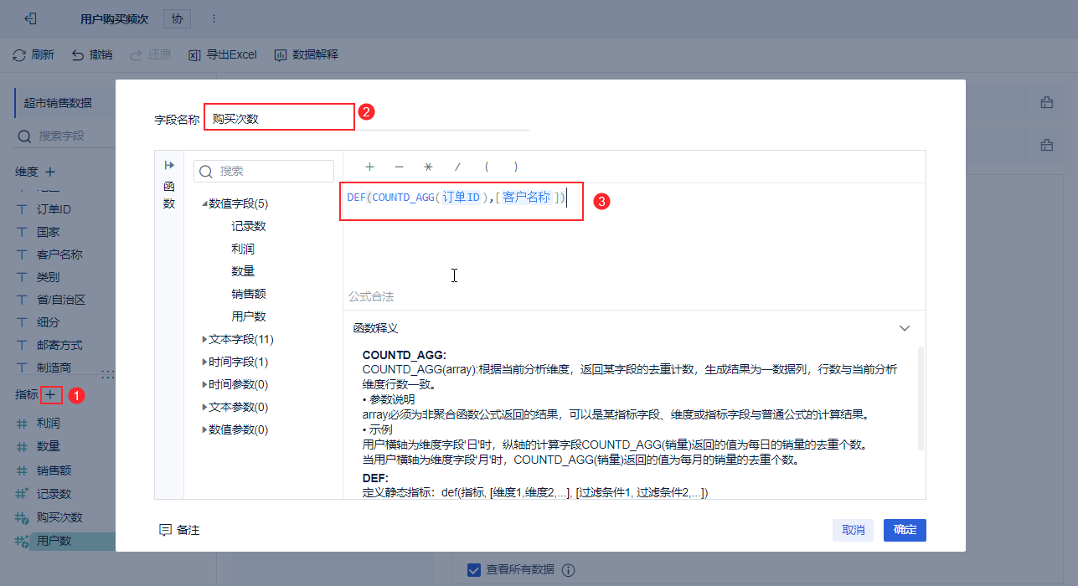Click the upper lock icon on the right edge
Viewport: 1078px width, 586px height.
click(x=1046, y=102)
